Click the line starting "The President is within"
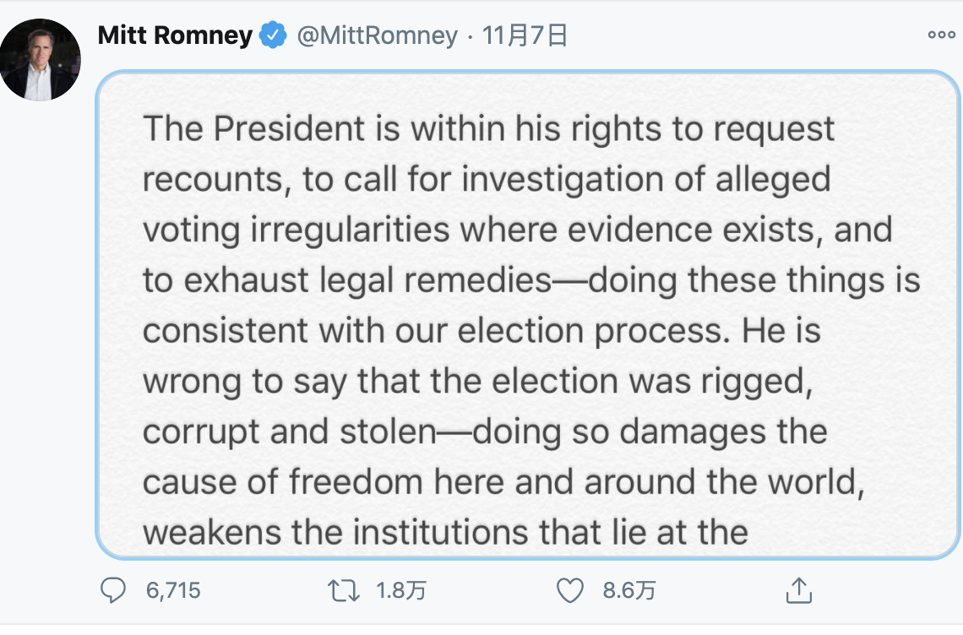This screenshot has width=963, height=635. (489, 130)
